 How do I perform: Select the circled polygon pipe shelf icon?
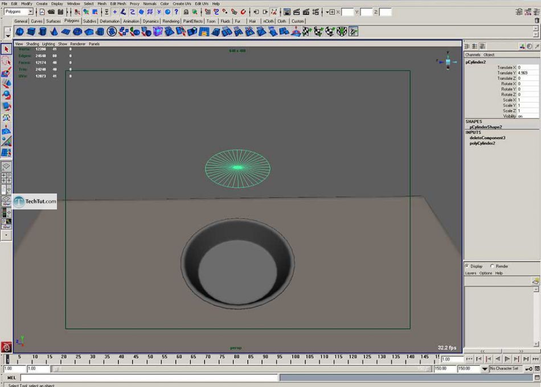112,32
